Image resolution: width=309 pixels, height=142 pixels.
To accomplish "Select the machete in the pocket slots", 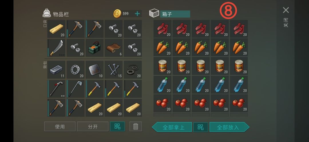I will tap(56, 48).
